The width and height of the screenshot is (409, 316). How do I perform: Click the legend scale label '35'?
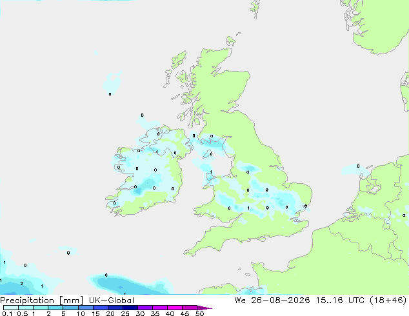coord(155,313)
